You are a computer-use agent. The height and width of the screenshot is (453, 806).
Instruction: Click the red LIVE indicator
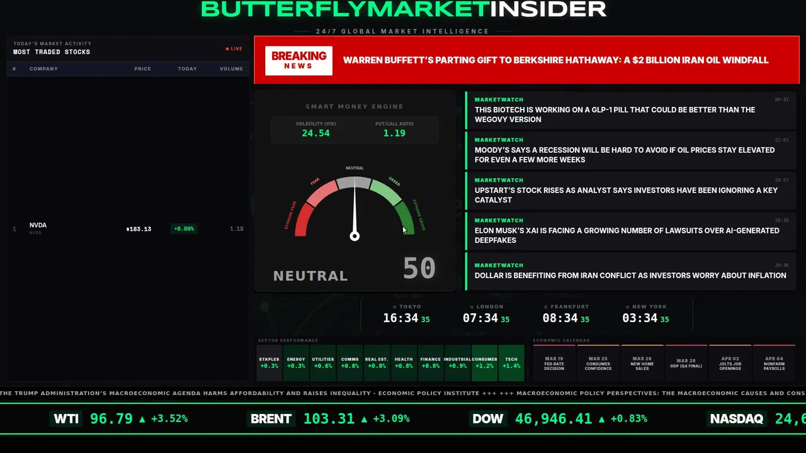coord(234,48)
